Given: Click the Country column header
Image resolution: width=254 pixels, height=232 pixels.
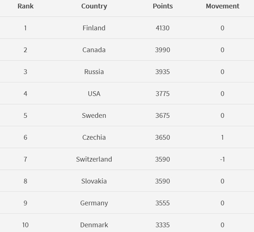Looking at the screenshot, I should tap(94, 6).
